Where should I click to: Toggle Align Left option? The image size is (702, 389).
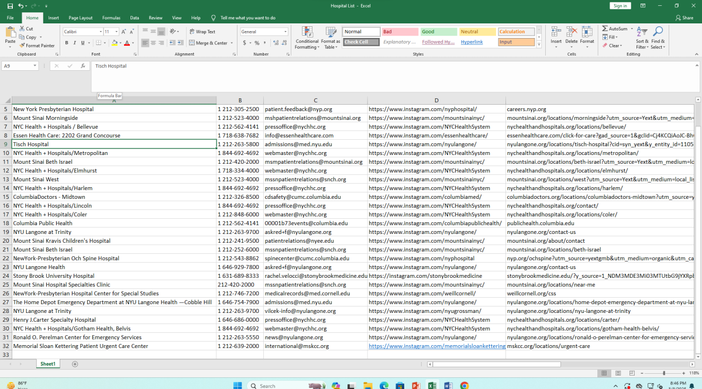(145, 43)
